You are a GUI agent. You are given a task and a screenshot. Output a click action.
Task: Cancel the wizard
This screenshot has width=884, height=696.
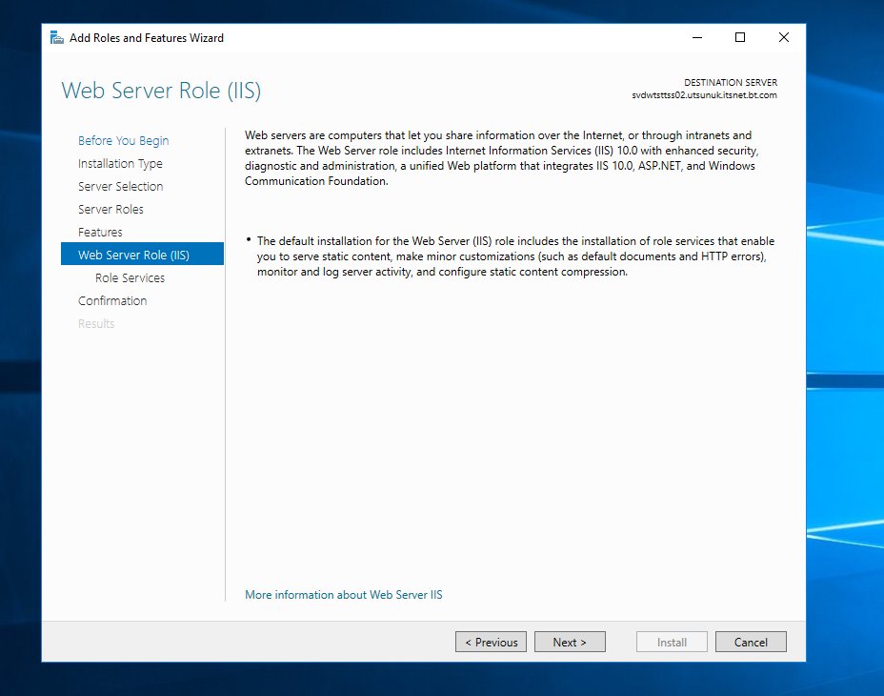pos(751,642)
